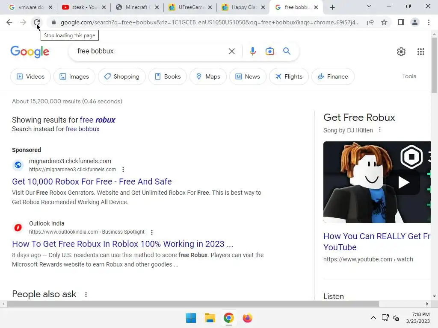Image resolution: width=438 pixels, height=328 pixels.
Task: Close the free bobbux tab
Action: [x=316, y=8]
